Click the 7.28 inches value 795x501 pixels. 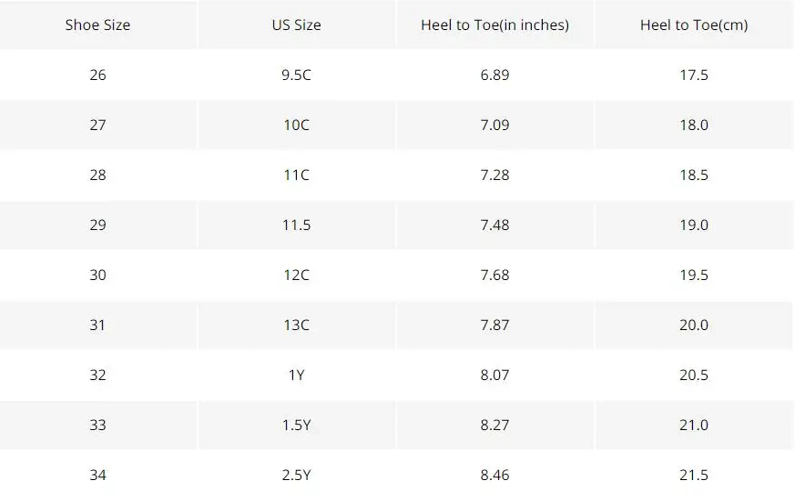click(494, 175)
